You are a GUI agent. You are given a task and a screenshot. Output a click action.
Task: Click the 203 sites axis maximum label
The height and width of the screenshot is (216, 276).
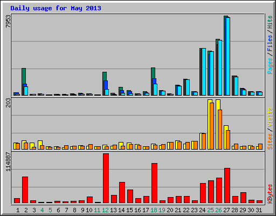(8, 103)
